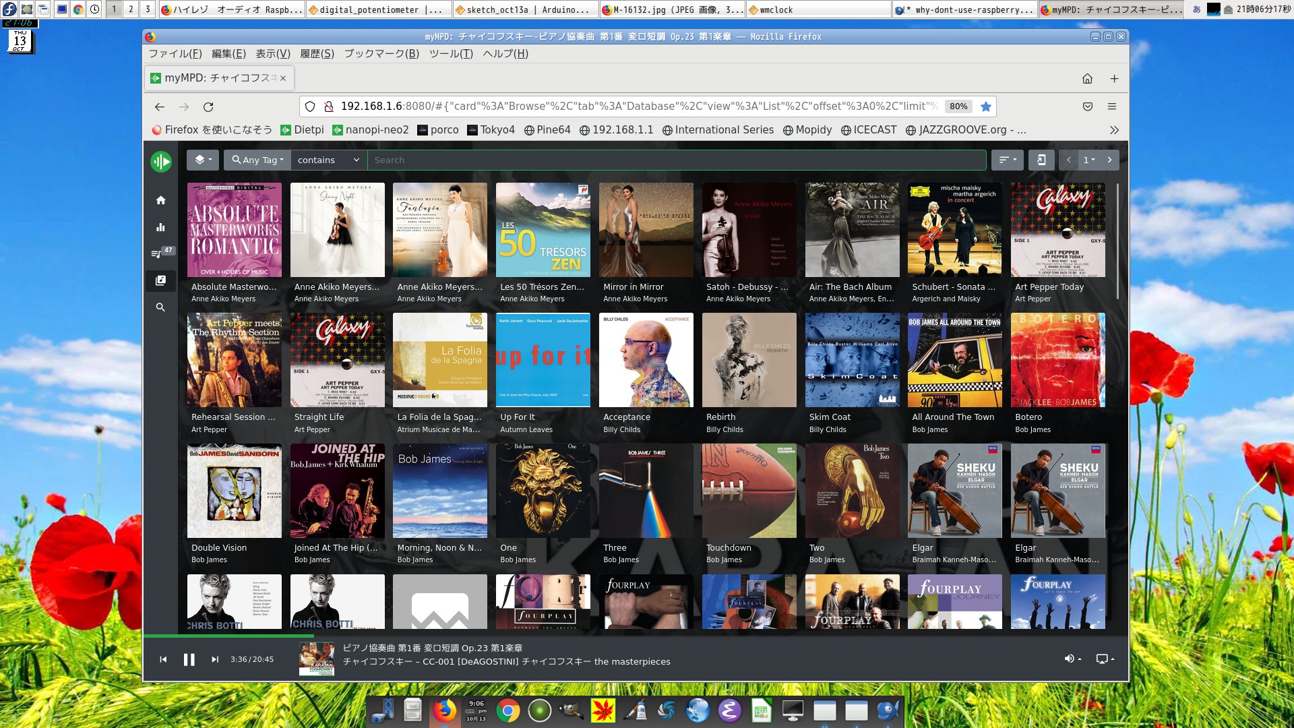Expand the Any Tag filter dropdown

tap(257, 160)
